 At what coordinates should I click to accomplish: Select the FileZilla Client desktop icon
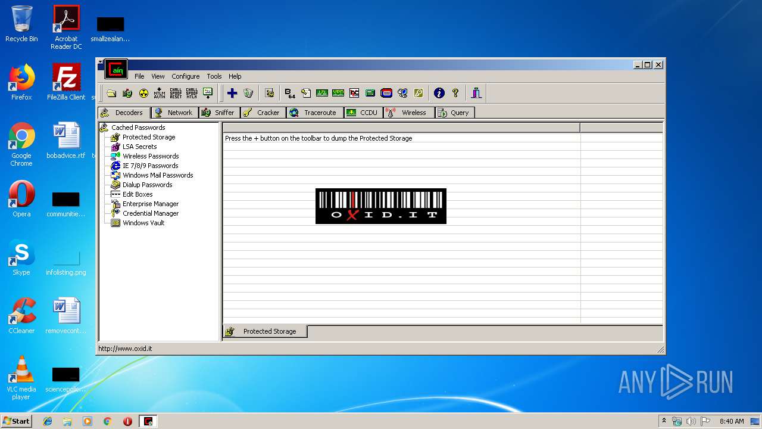pyautogui.click(x=66, y=82)
